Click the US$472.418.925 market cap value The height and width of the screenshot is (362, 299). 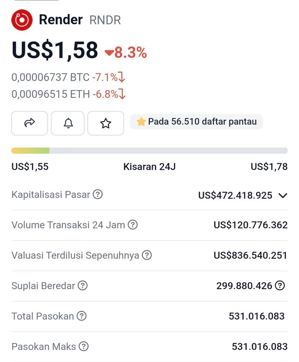[x=235, y=195]
